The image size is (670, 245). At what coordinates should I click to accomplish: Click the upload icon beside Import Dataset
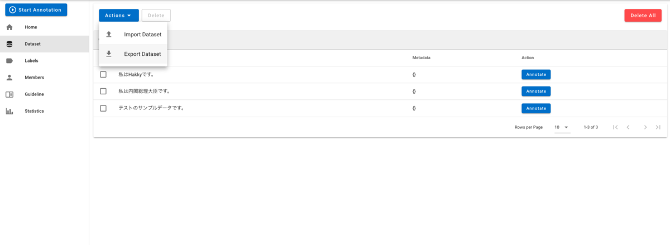pos(109,35)
